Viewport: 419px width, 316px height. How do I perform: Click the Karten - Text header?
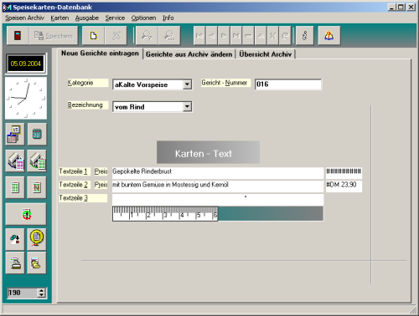(208, 152)
